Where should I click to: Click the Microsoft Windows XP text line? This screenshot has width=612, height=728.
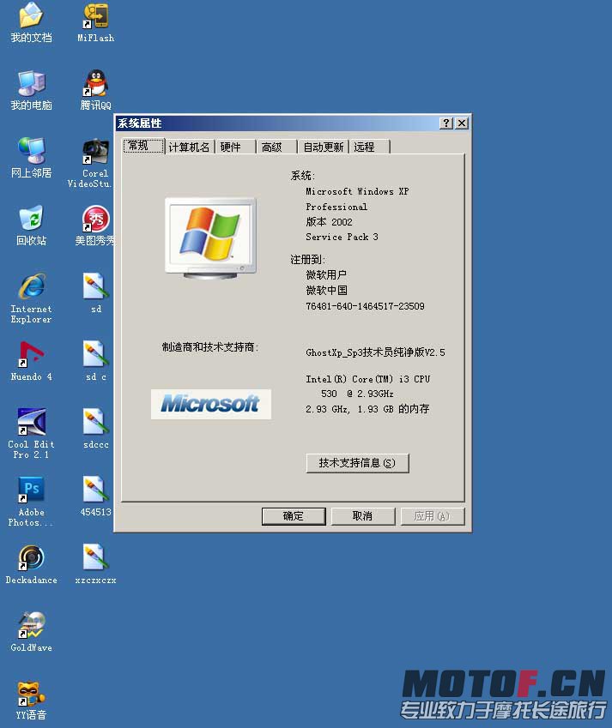(357, 191)
